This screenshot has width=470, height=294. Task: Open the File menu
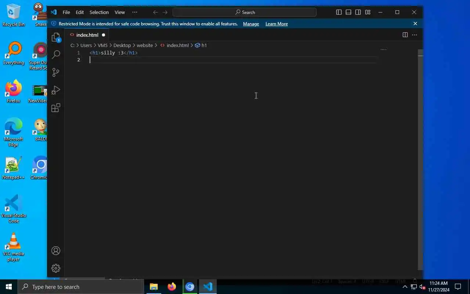tap(66, 12)
